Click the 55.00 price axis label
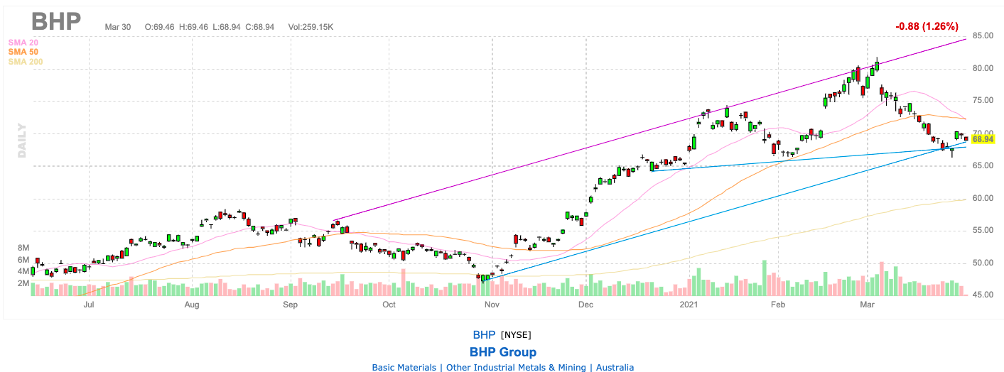Image resolution: width=1004 pixels, height=372 pixels. click(983, 231)
